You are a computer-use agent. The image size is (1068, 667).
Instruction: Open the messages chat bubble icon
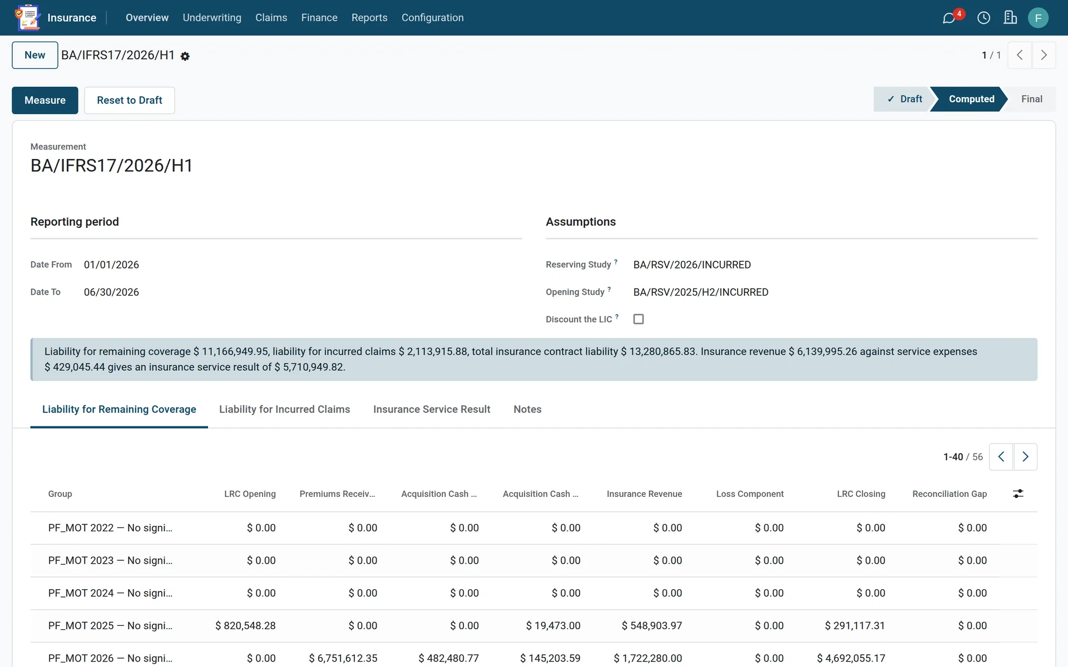pyautogui.click(x=949, y=18)
